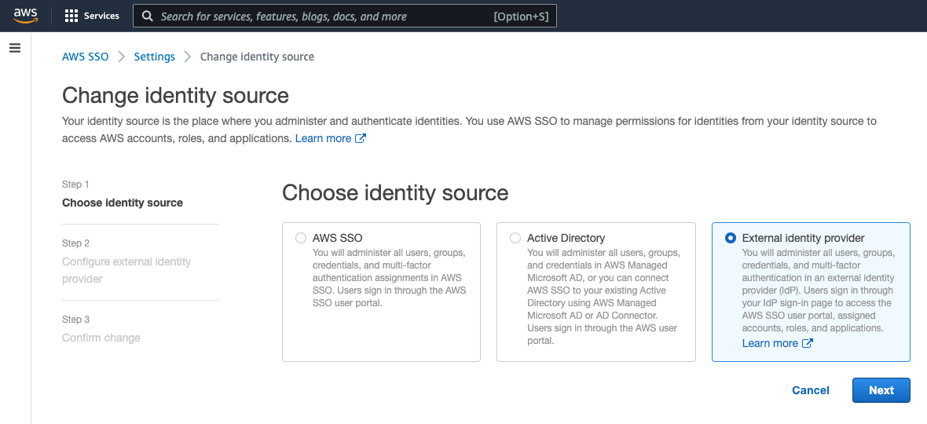This screenshot has height=424, width=927.
Task: Select the Active Directory radio button
Action: click(515, 238)
